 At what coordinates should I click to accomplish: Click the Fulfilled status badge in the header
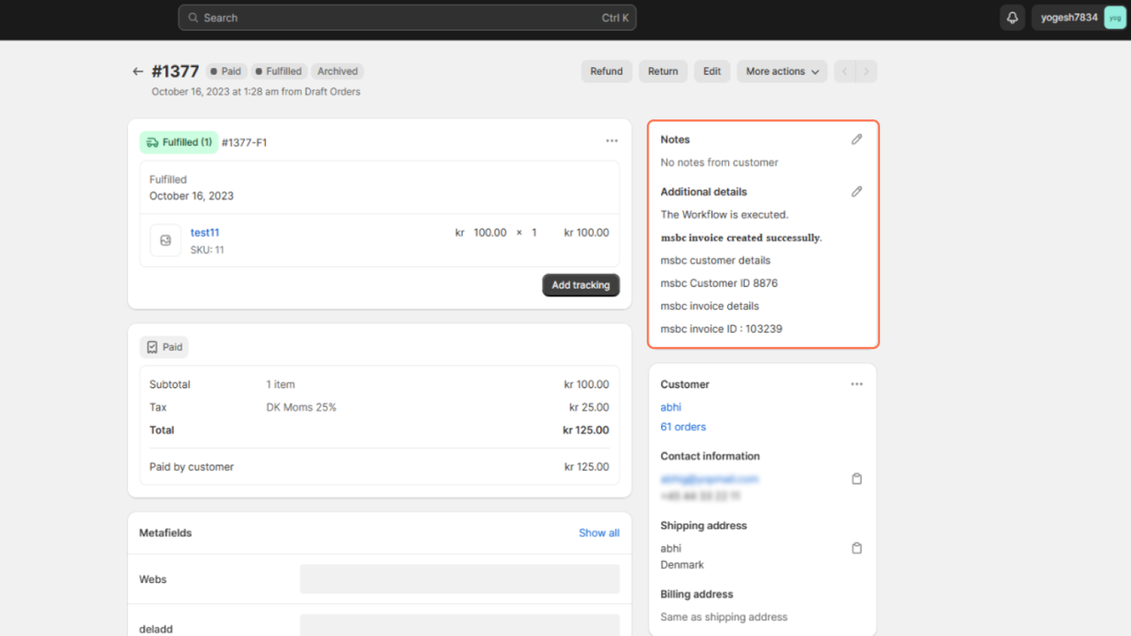[x=278, y=72]
